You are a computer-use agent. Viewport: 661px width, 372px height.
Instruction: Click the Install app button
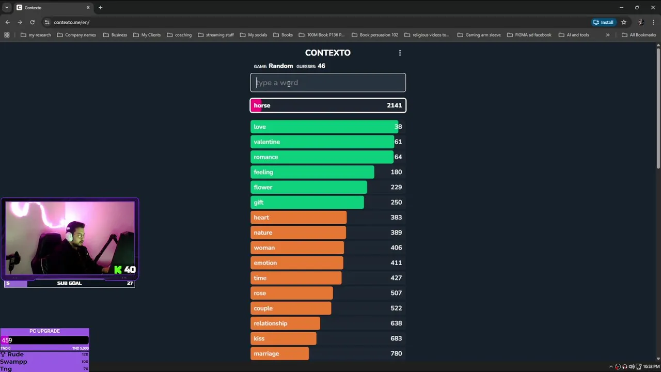point(603,22)
